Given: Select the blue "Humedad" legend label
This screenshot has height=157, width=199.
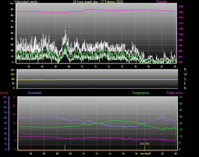Looking at the screenshot, I should pos(35,93).
